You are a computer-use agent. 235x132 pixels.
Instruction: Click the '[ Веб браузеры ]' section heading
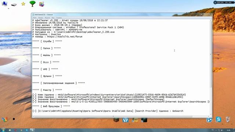[x=51, y=106]
